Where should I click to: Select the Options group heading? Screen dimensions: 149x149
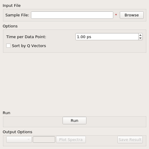(10, 26)
